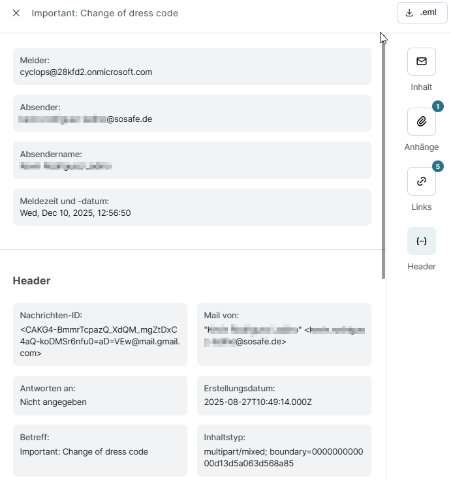Switch to the Anhänge section label

(422, 147)
